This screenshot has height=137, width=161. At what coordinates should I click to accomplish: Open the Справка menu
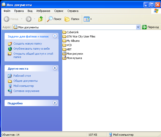point(73,11)
